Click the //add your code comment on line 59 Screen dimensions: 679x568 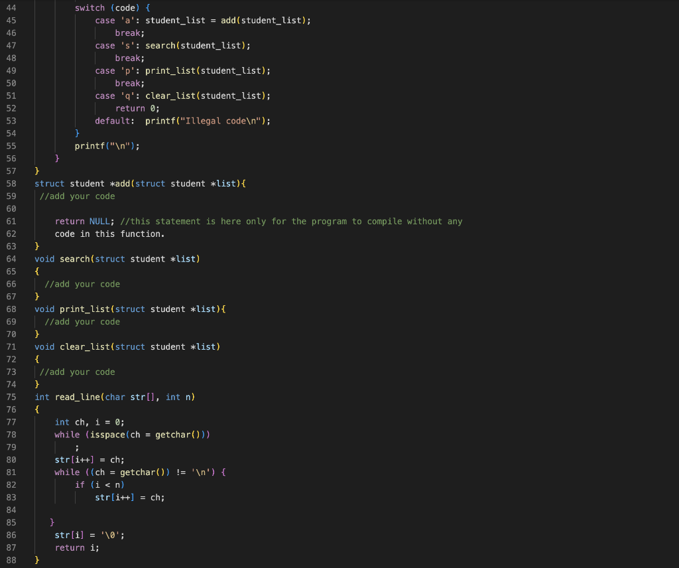[78, 196]
